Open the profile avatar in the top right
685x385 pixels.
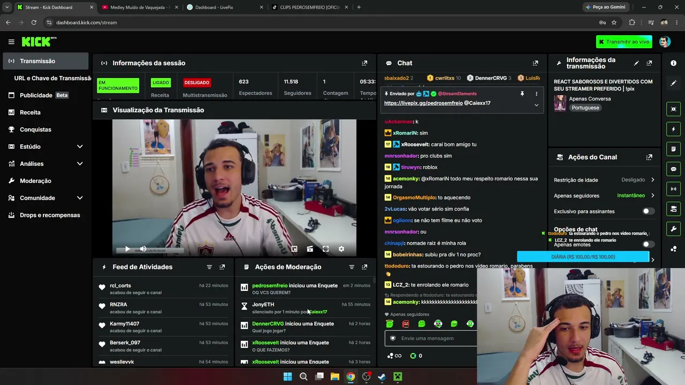tap(665, 42)
